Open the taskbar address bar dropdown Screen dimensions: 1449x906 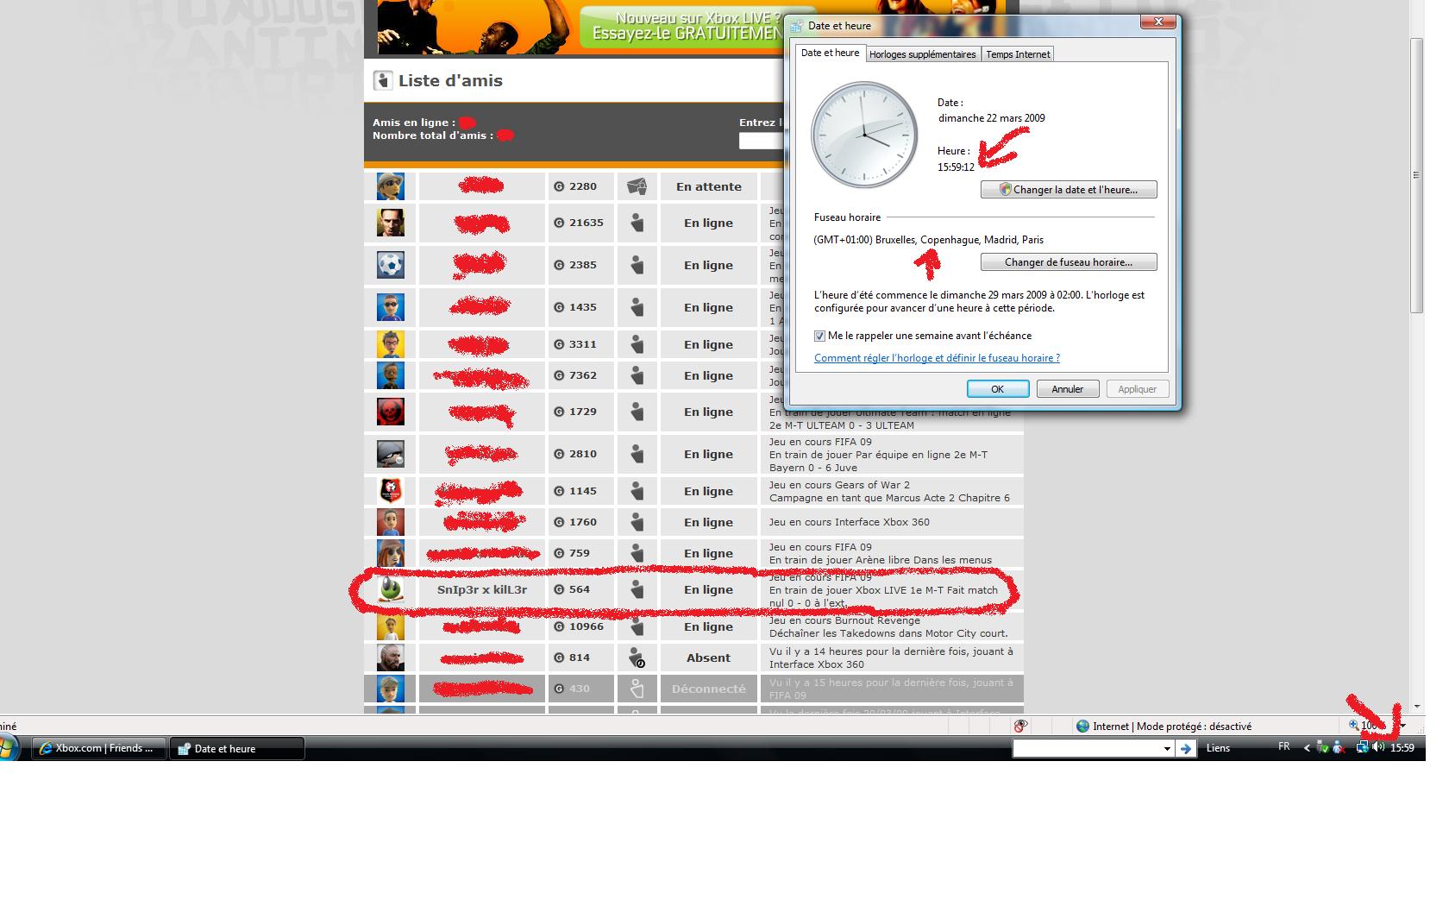[1167, 749]
